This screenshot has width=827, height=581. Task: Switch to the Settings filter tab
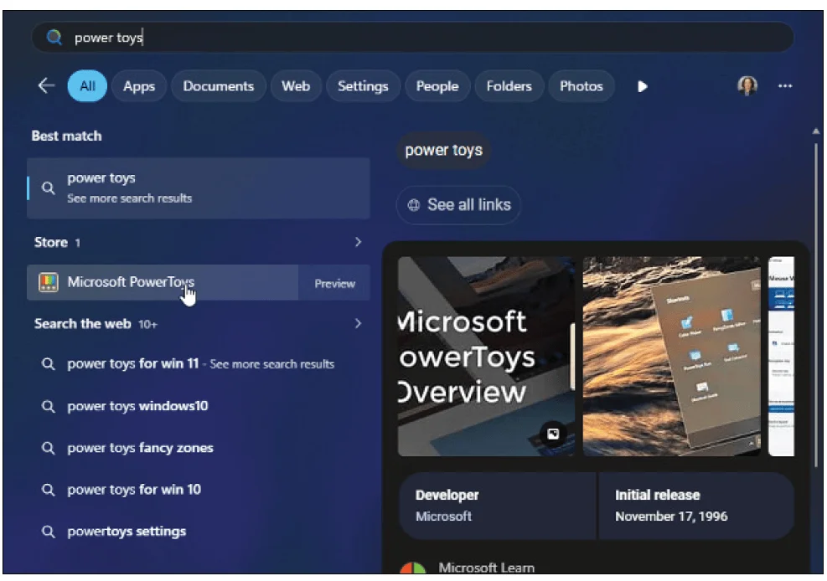pyautogui.click(x=363, y=86)
